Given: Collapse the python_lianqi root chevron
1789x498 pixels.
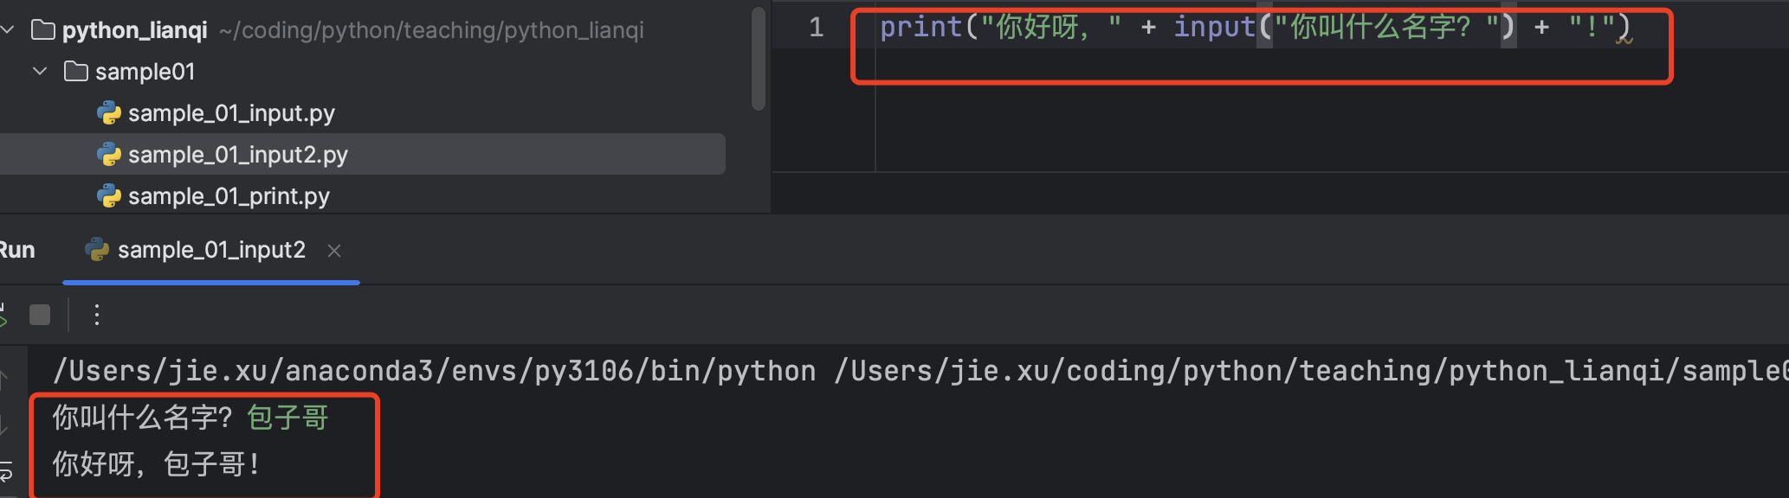Looking at the screenshot, I should pyautogui.click(x=8, y=30).
